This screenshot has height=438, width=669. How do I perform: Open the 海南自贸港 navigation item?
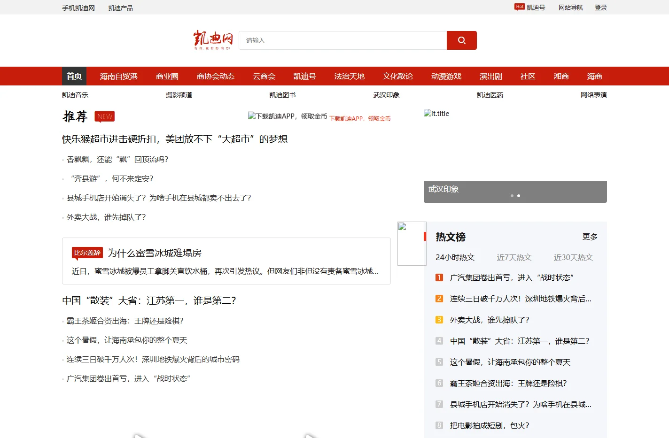(119, 76)
